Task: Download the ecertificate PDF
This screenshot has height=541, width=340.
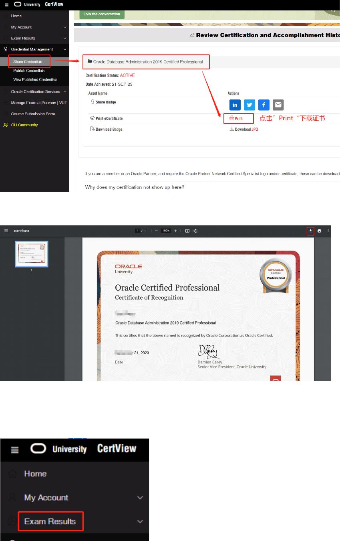Action: [x=311, y=231]
